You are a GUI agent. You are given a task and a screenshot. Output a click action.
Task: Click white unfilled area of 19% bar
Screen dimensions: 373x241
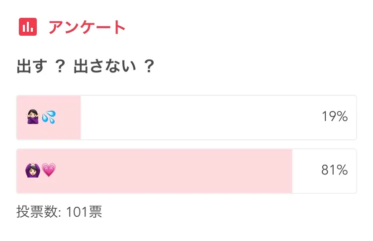tap(199, 118)
